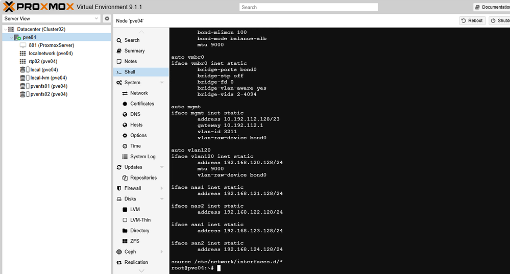Click the Reboot button
This screenshot has width=510, height=274.
pos(472,20)
